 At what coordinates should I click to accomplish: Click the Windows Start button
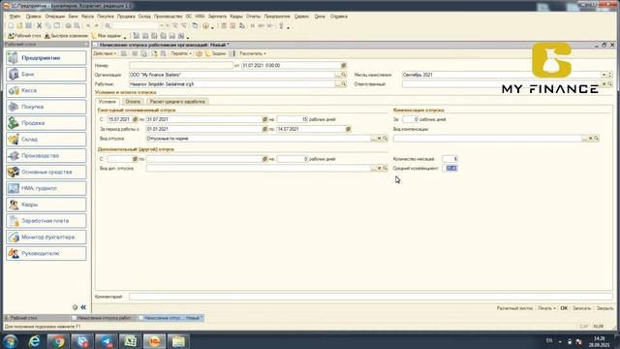11,341
